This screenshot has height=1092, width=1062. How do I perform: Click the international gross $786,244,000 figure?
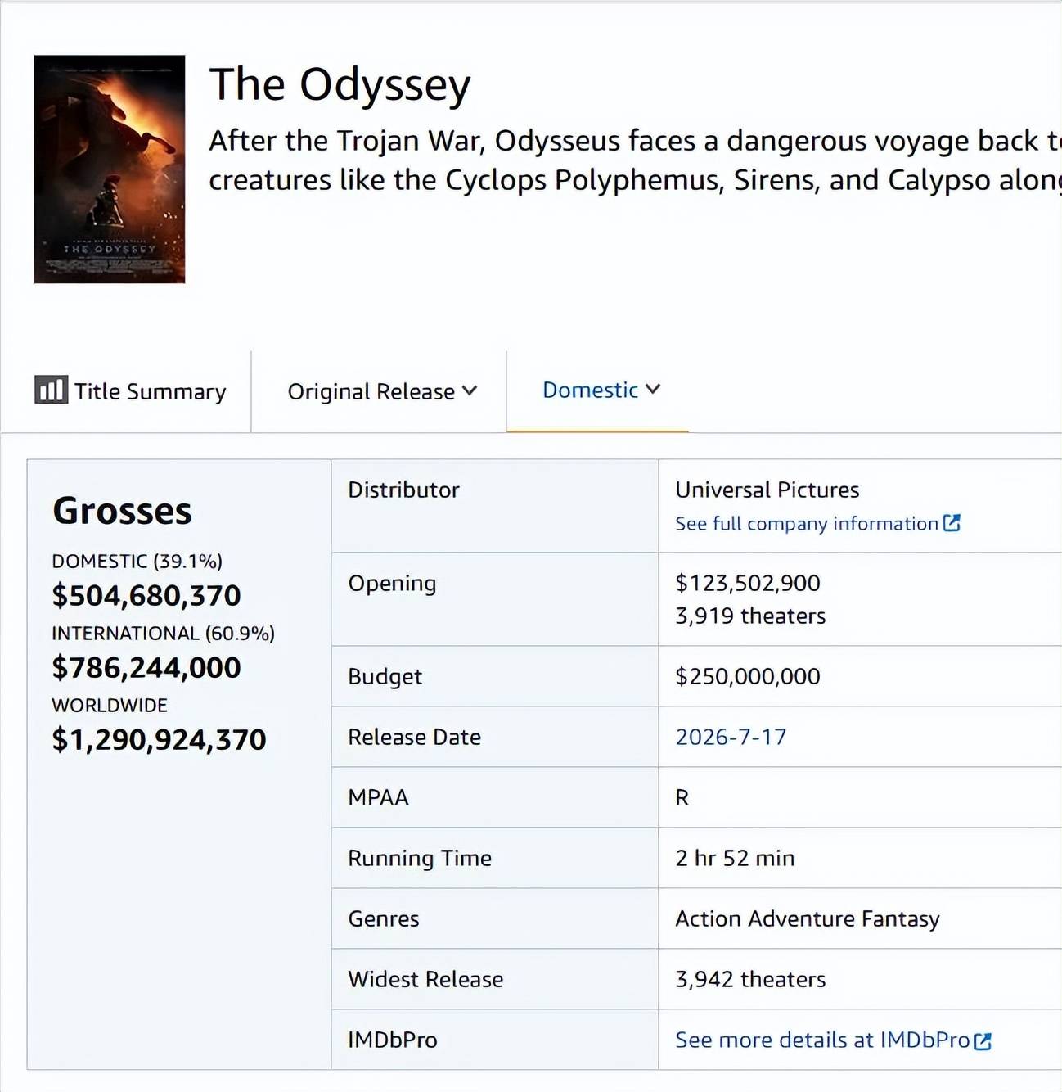[x=146, y=667]
